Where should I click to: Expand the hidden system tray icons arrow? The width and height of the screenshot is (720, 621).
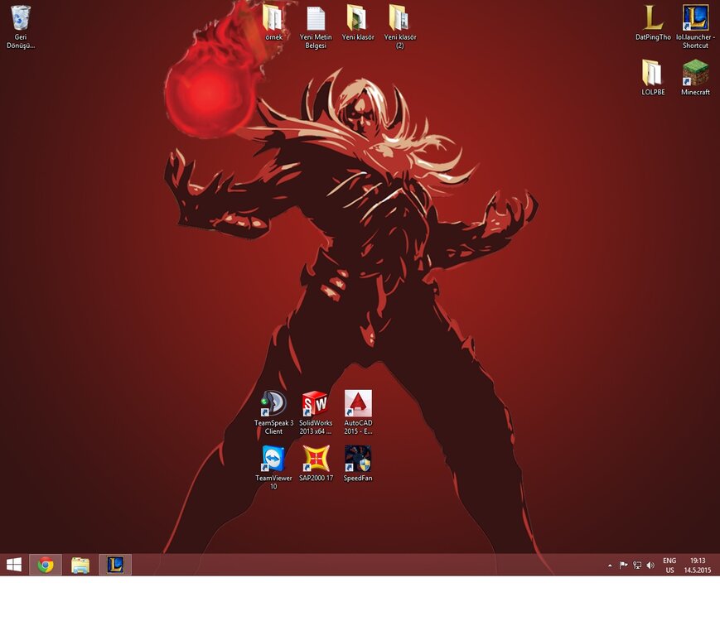click(610, 566)
